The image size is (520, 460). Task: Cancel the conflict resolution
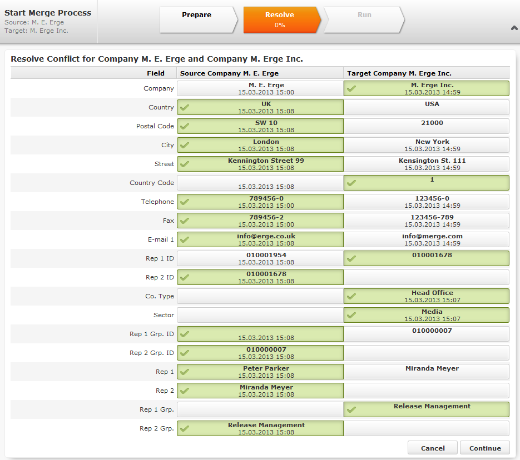coord(432,448)
